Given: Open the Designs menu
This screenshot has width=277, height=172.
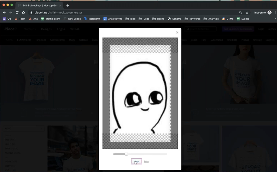Looking at the screenshot, I should tap(46, 29).
